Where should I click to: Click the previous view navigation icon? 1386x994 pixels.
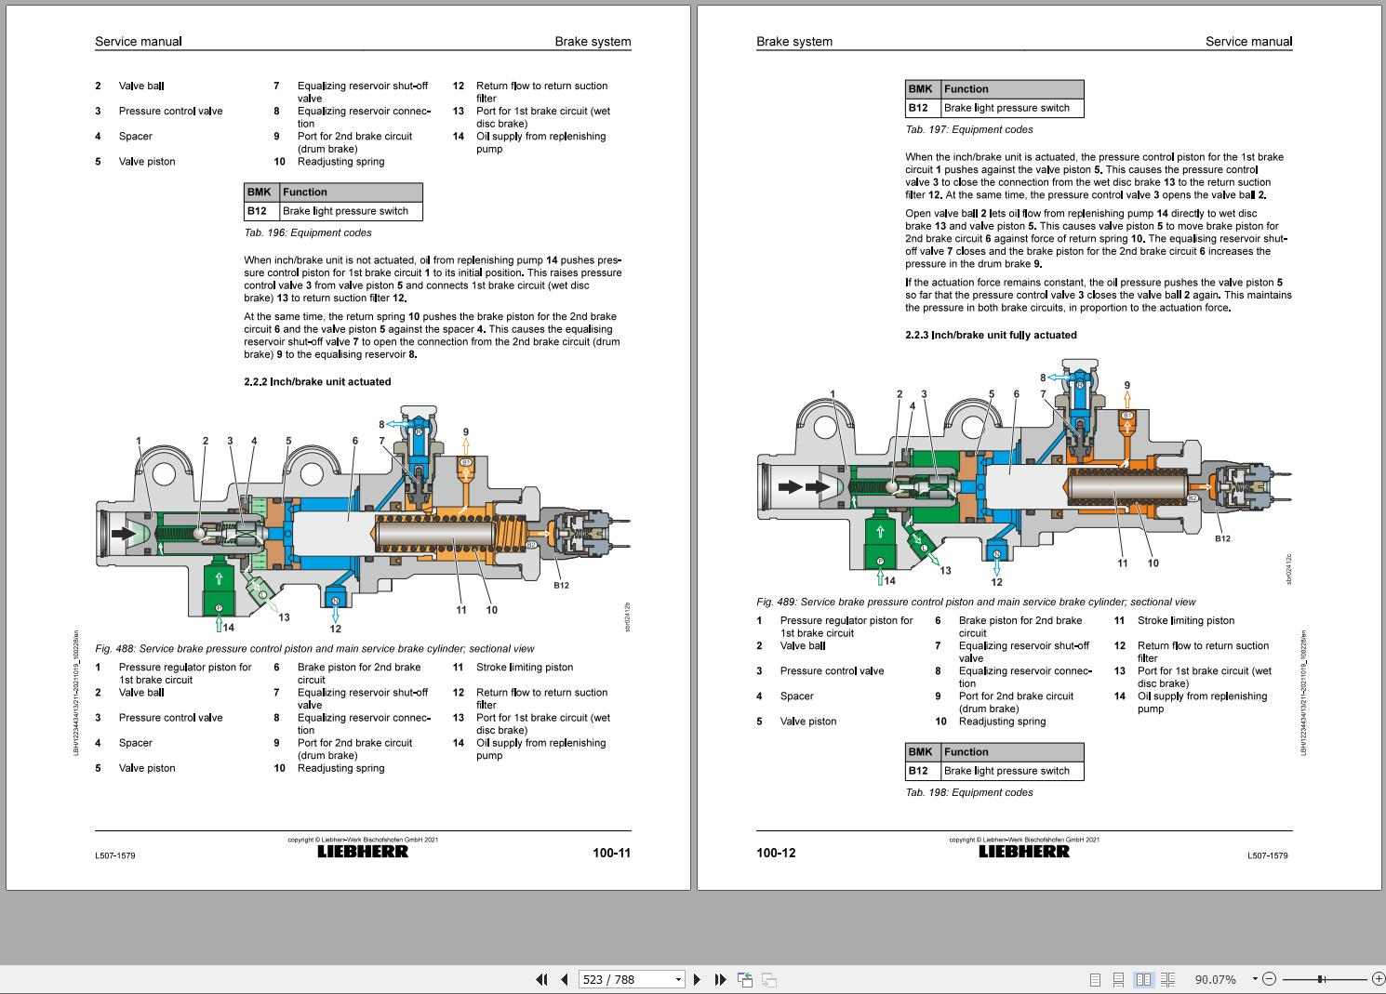(x=745, y=979)
